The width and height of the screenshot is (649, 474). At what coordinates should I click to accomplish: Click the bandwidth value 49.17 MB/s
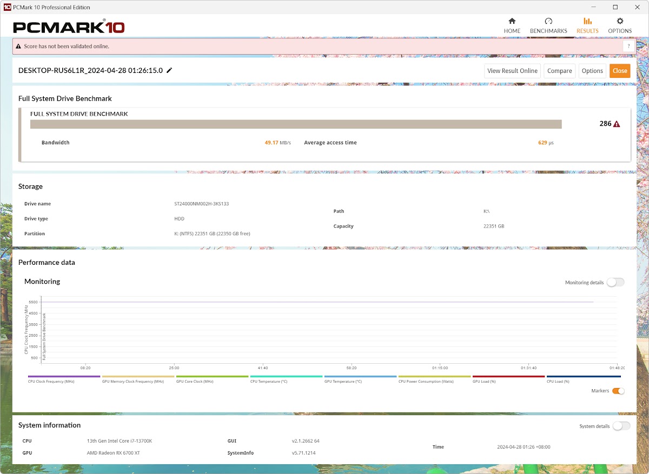[277, 143]
